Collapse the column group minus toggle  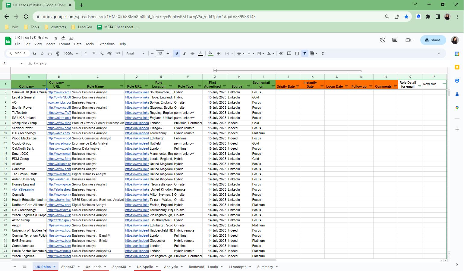215,70
